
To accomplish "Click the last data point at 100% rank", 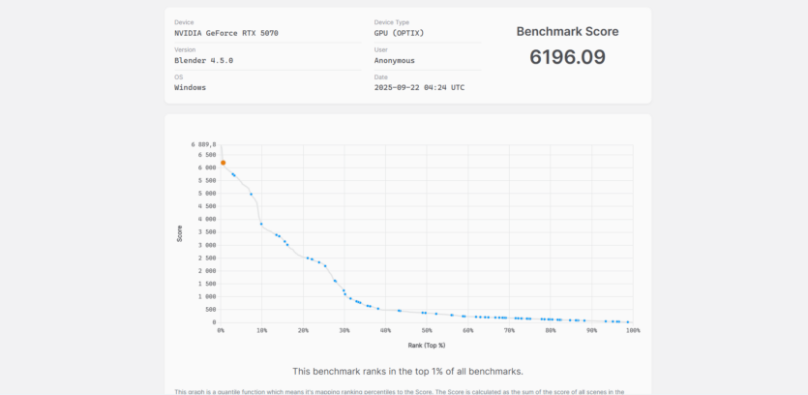I will coord(628,322).
